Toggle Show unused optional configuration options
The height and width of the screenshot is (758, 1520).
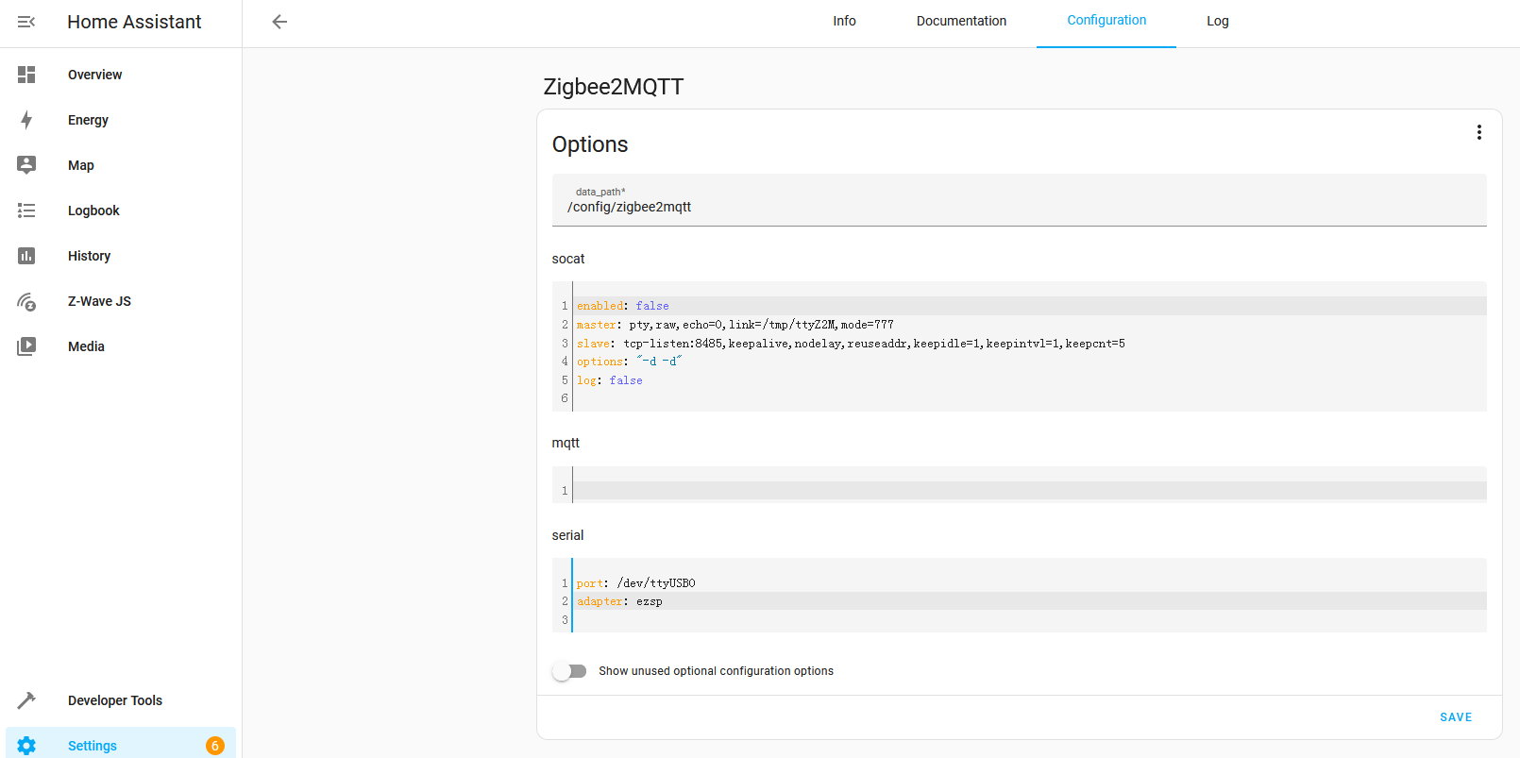click(x=569, y=671)
